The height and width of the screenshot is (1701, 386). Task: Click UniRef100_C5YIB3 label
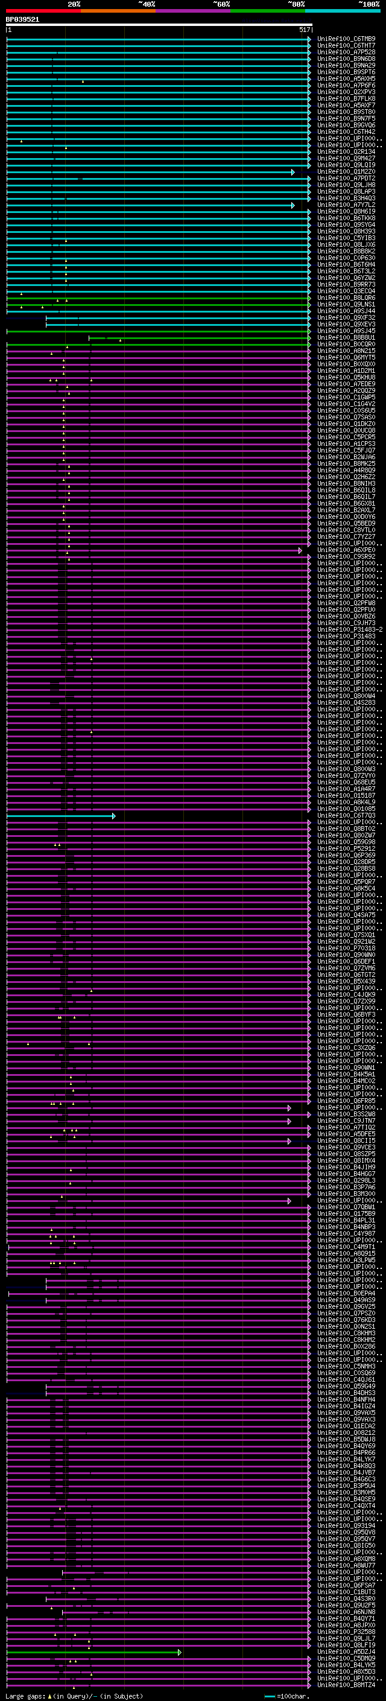coord(346,238)
